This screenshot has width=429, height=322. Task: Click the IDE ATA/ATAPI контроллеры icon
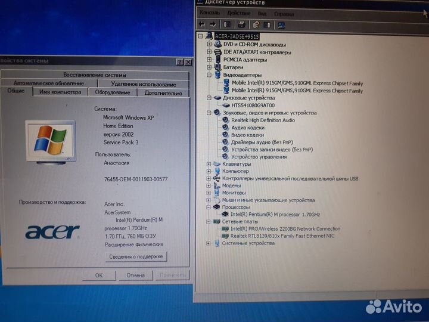218,52
